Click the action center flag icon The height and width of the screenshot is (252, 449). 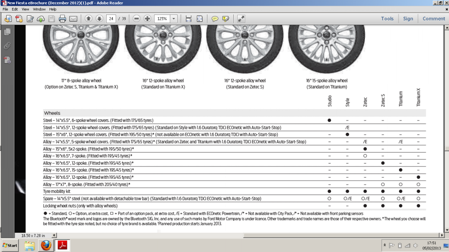(x=392, y=245)
